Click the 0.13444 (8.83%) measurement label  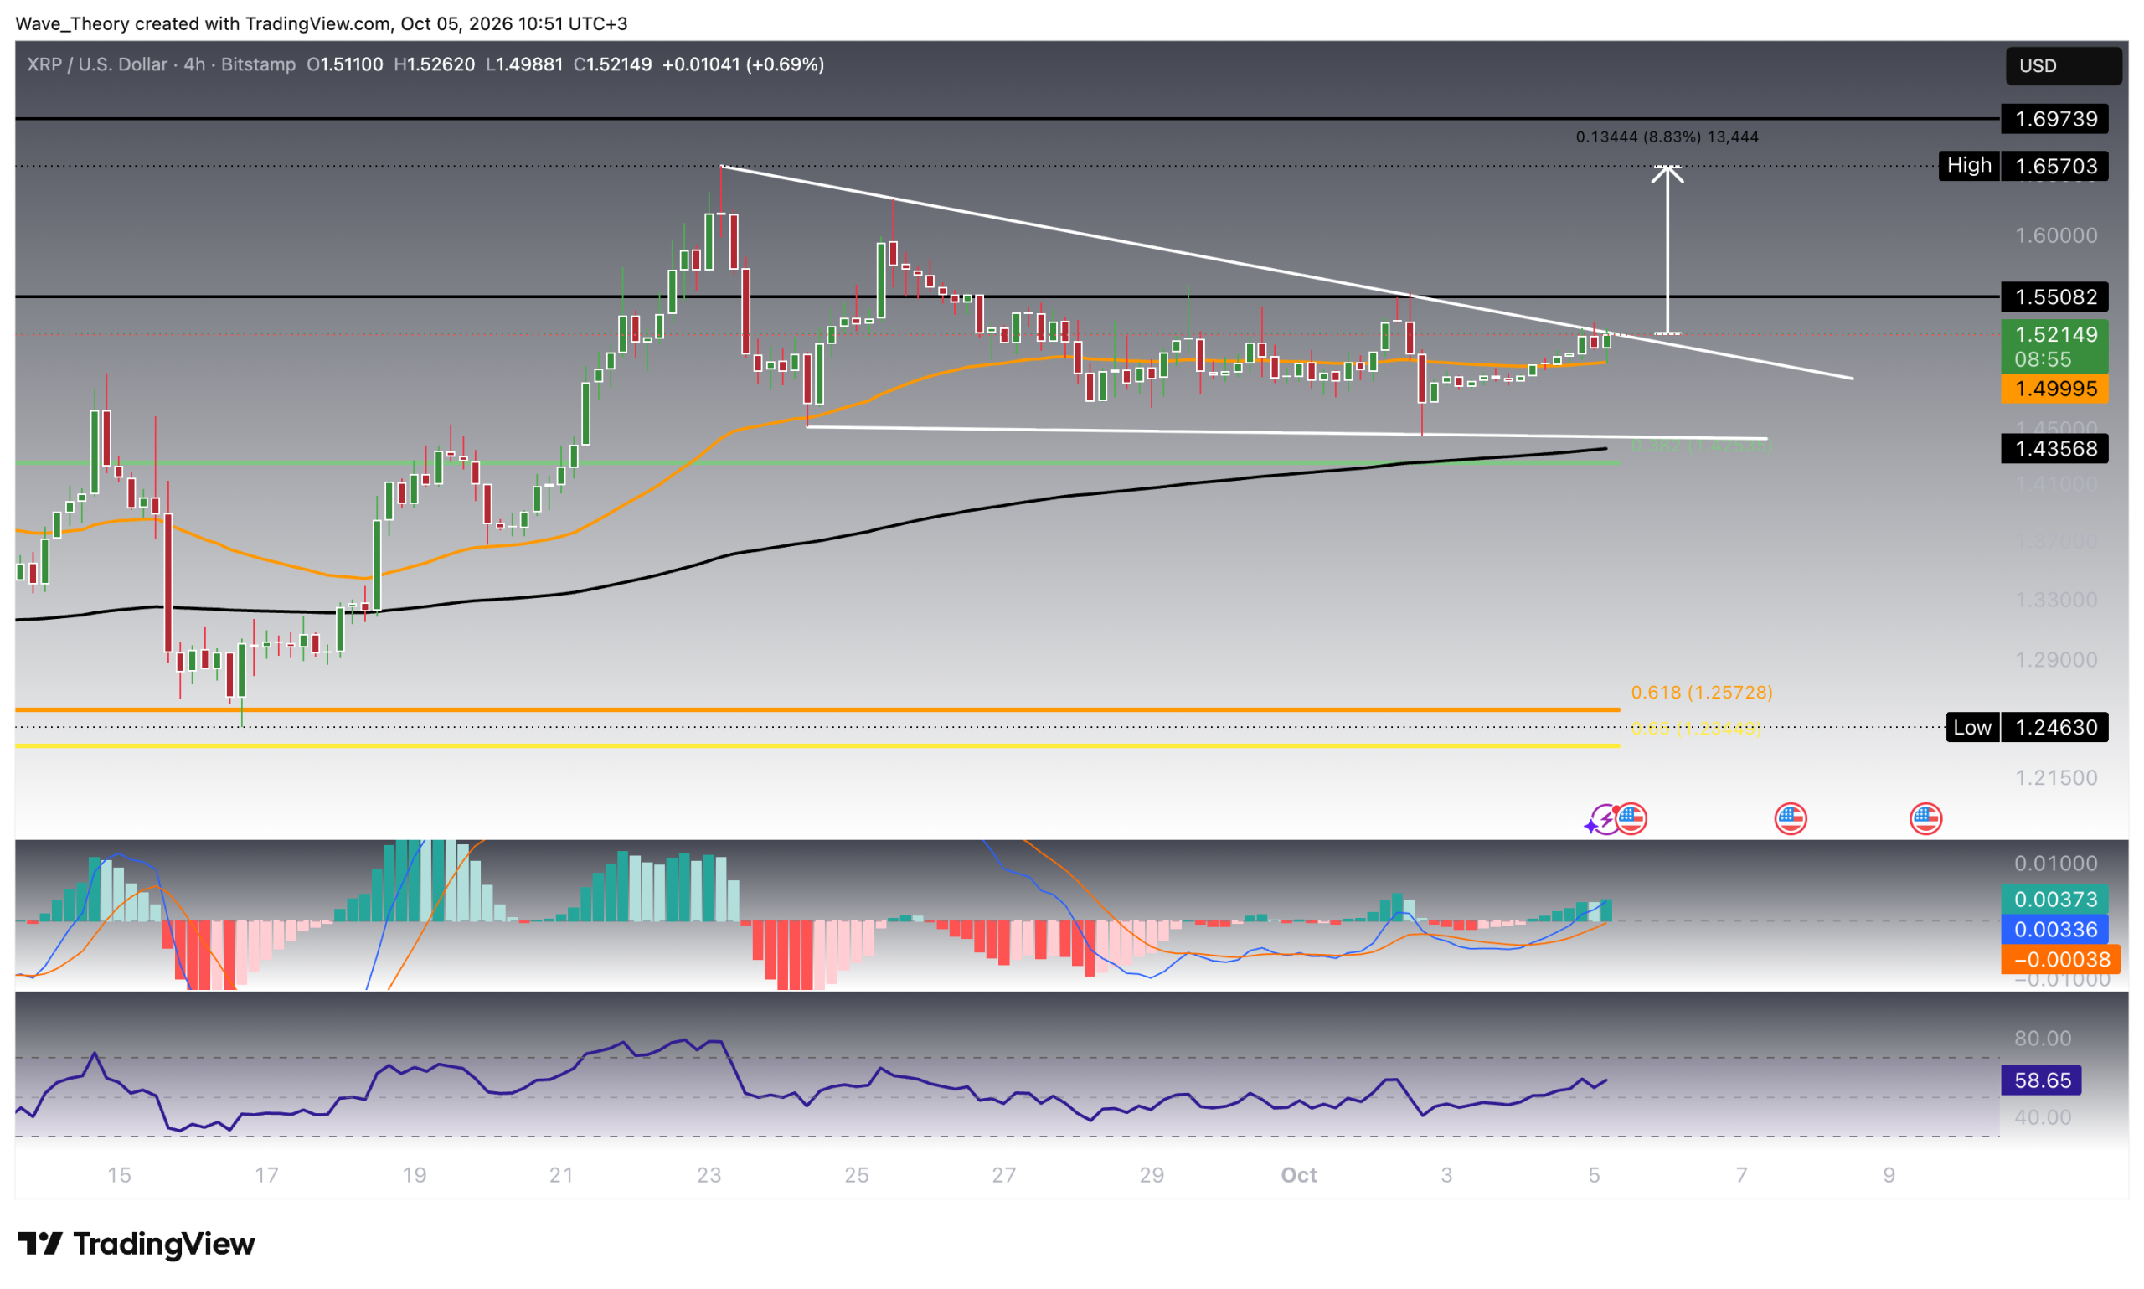point(1667,137)
